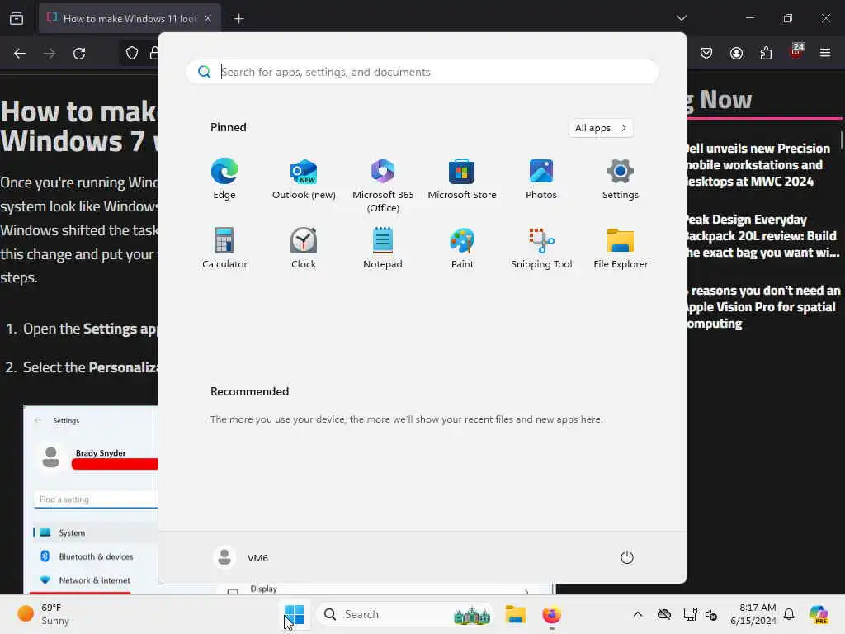The image size is (845, 634).
Task: Open File Explorer from the taskbar
Action: 515,614
